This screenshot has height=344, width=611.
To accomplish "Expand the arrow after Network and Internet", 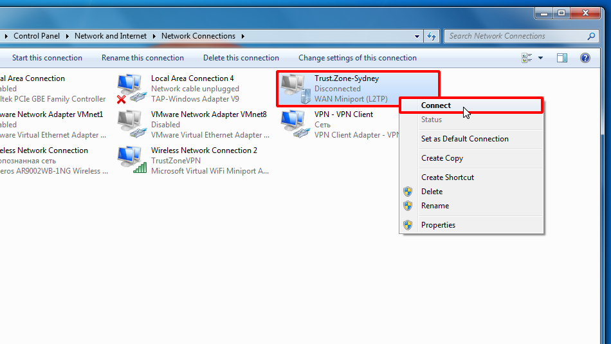I will [154, 36].
